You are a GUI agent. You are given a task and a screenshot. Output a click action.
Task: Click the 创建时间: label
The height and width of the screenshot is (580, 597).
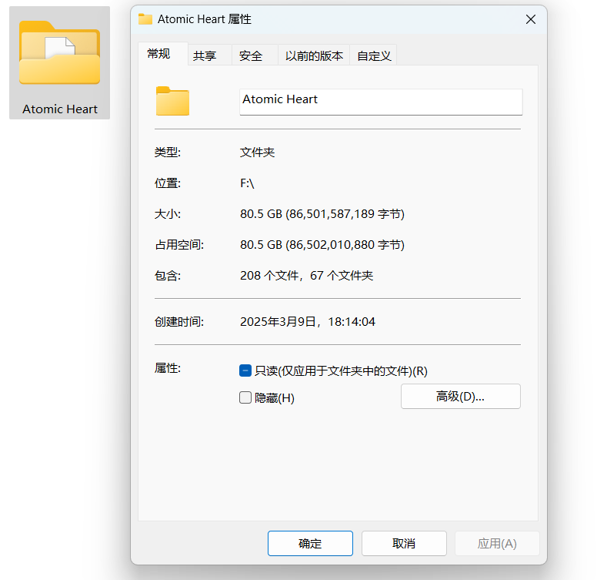pyautogui.click(x=179, y=322)
